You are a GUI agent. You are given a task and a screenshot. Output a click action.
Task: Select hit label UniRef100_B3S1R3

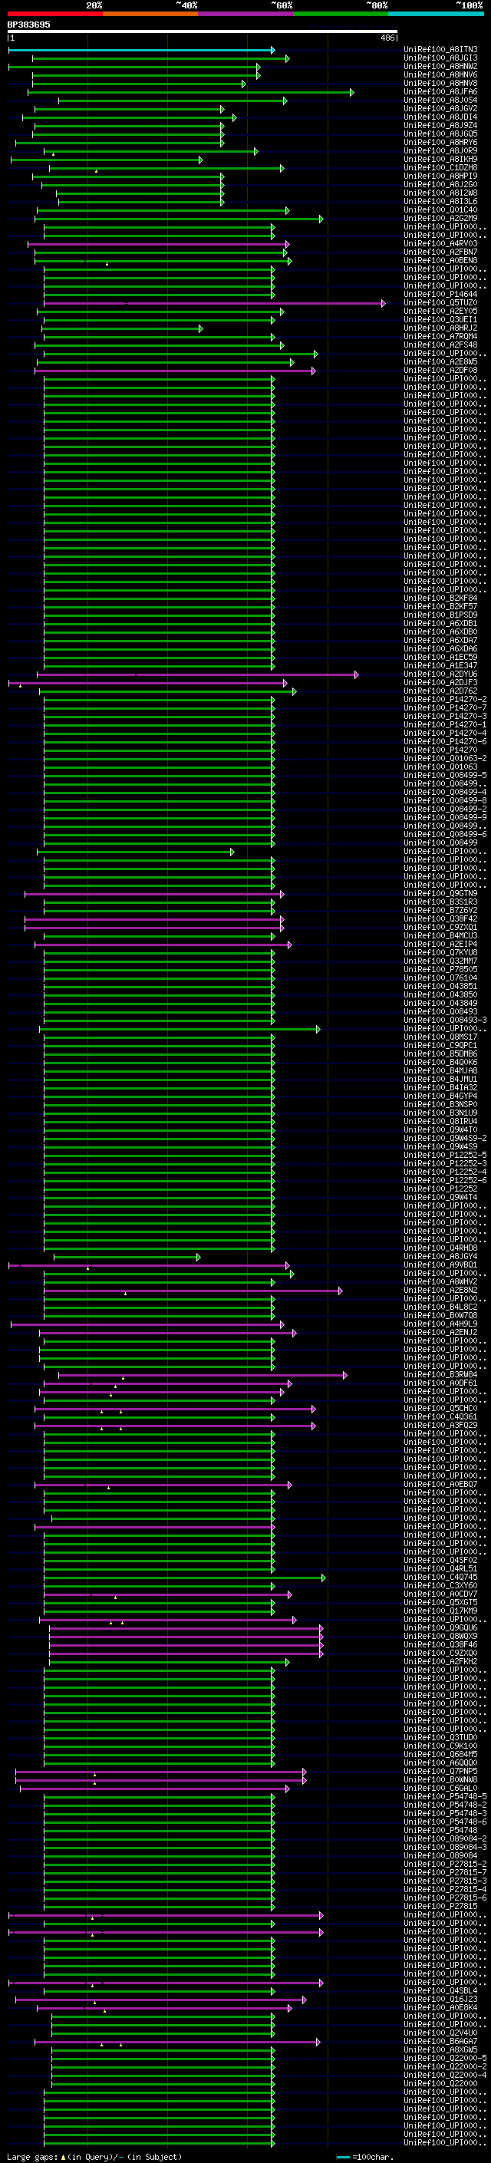(x=440, y=902)
